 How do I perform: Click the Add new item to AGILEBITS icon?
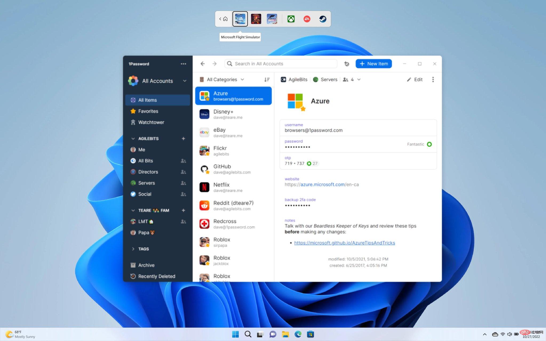(x=183, y=138)
